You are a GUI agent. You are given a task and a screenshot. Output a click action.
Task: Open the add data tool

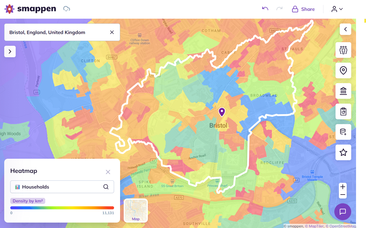pos(343,132)
